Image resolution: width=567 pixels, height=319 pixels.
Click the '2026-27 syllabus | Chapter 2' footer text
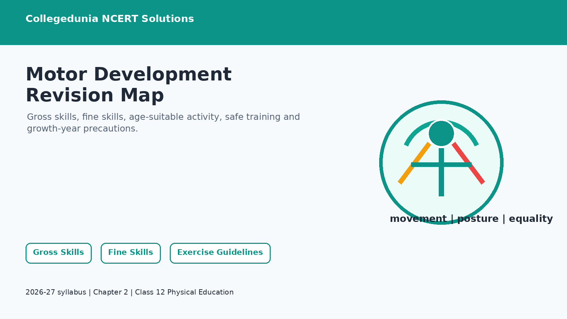(x=130, y=292)
